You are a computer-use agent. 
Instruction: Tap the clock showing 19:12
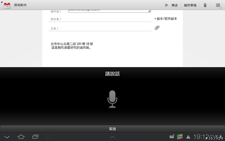coord(201,137)
